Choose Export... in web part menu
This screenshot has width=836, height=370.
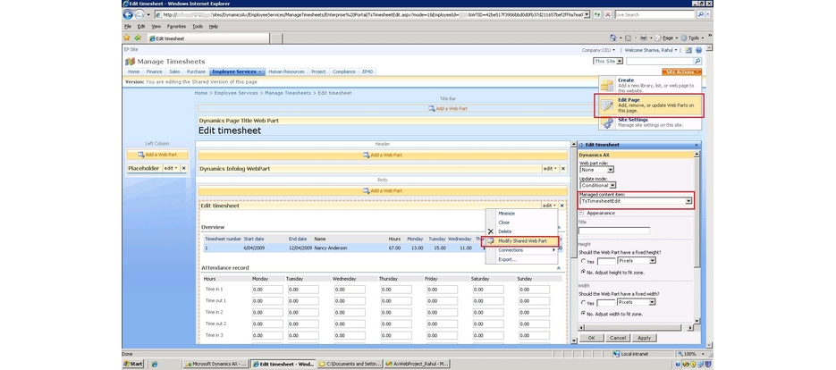pos(508,260)
